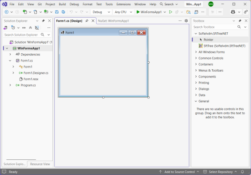Collapse the General toolbox group

[x=196, y=101]
